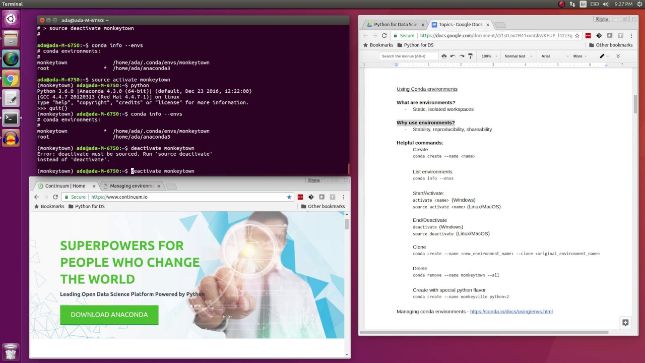
Task: Open the Trash in the launcher
Action: click(x=11, y=351)
